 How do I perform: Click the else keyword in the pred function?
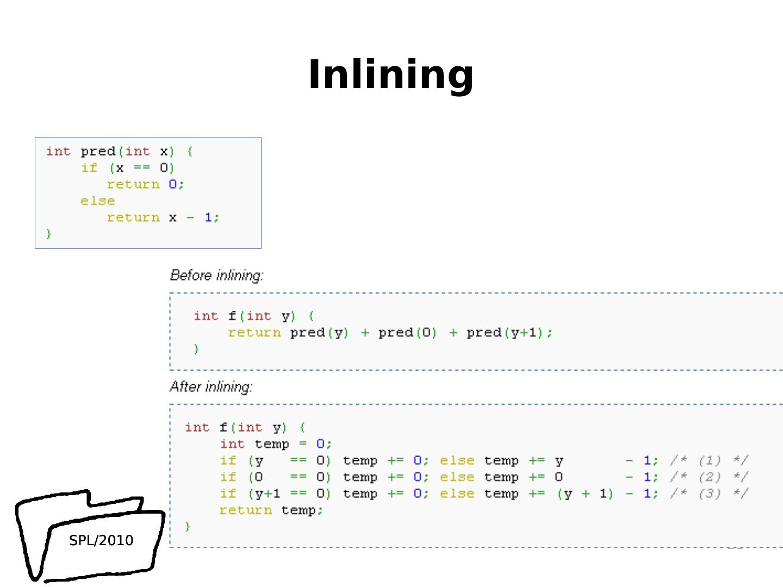click(97, 201)
